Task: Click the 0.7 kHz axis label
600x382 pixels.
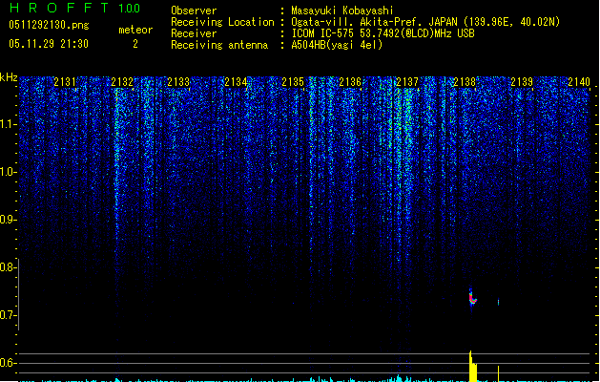Action: coord(8,315)
